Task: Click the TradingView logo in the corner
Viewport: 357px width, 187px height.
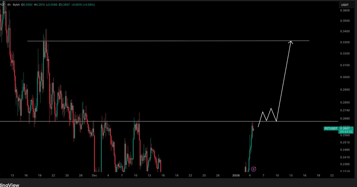Action: pyautogui.click(x=9, y=185)
